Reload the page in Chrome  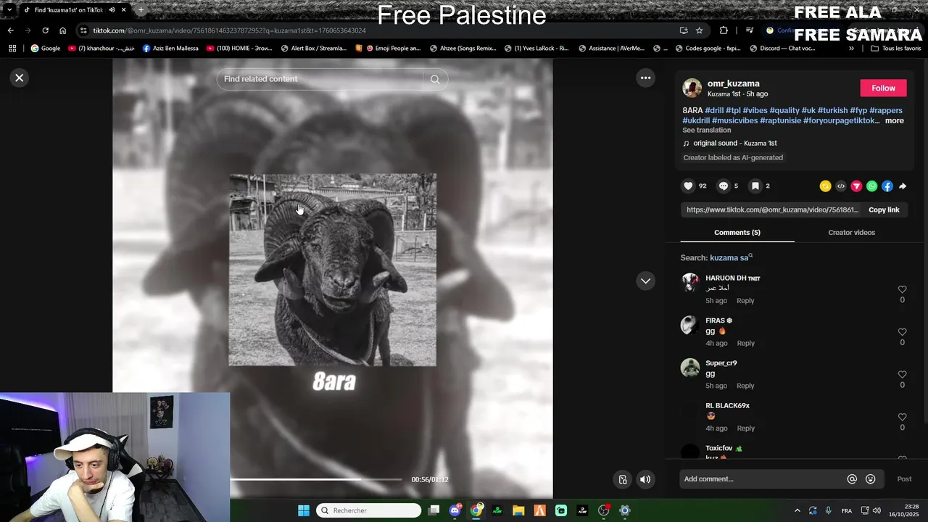45,30
